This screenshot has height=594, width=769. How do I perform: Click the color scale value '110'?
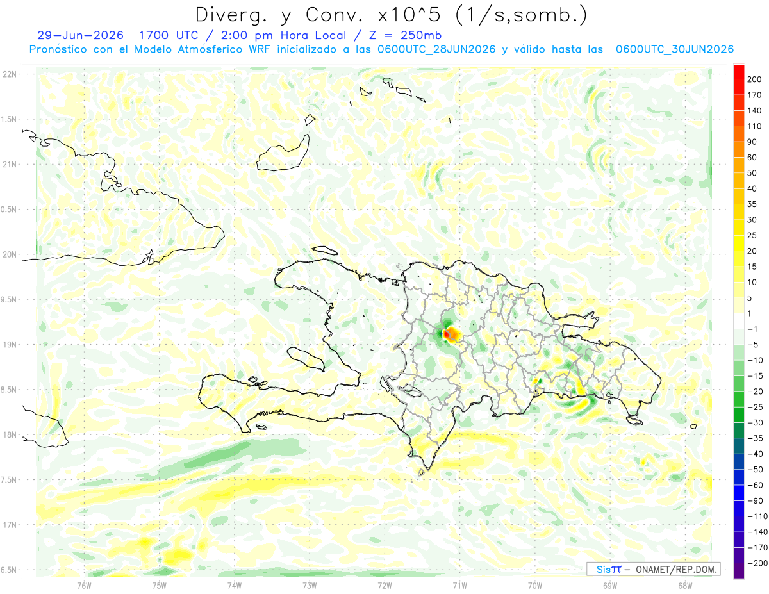pyautogui.click(x=756, y=126)
